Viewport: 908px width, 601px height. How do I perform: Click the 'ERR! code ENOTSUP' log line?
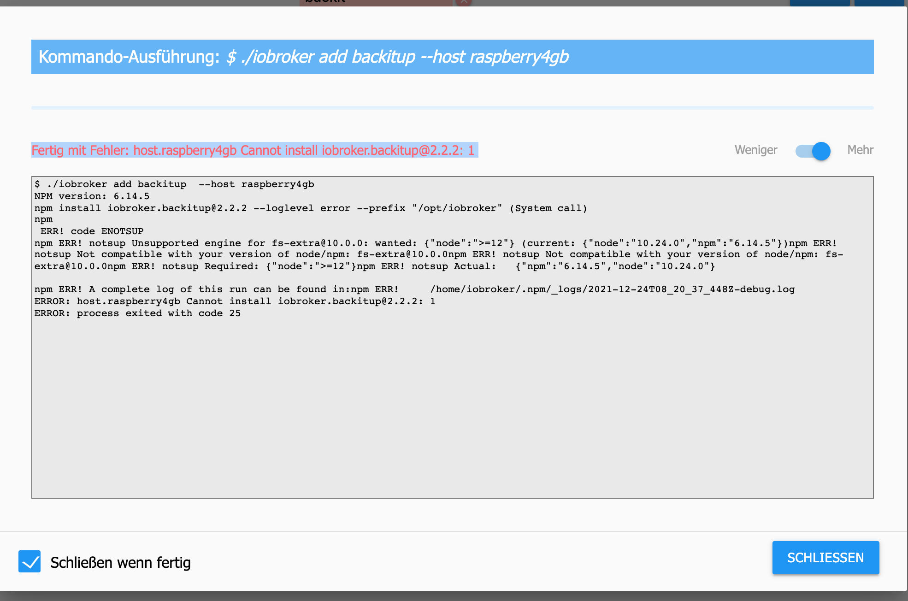(92, 231)
